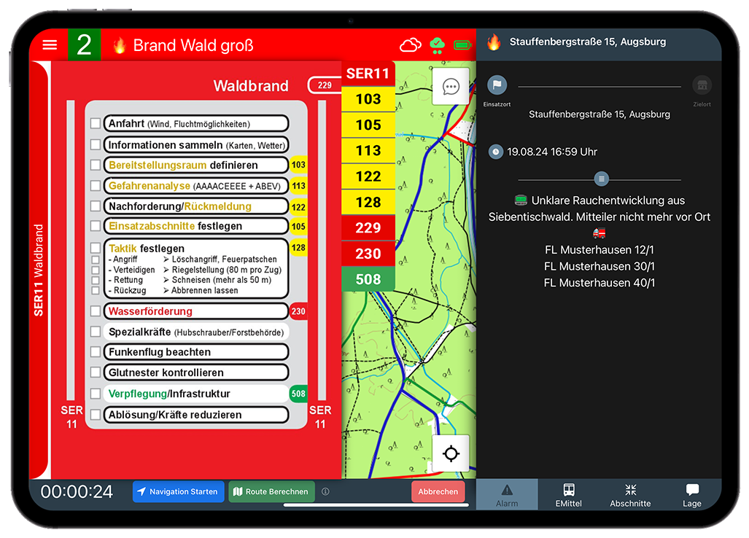
Task: Click the red Abbrechen button
Action: pos(438,492)
